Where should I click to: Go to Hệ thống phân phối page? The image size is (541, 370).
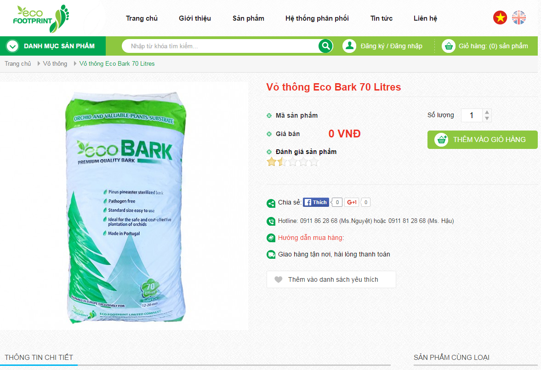pyautogui.click(x=317, y=18)
